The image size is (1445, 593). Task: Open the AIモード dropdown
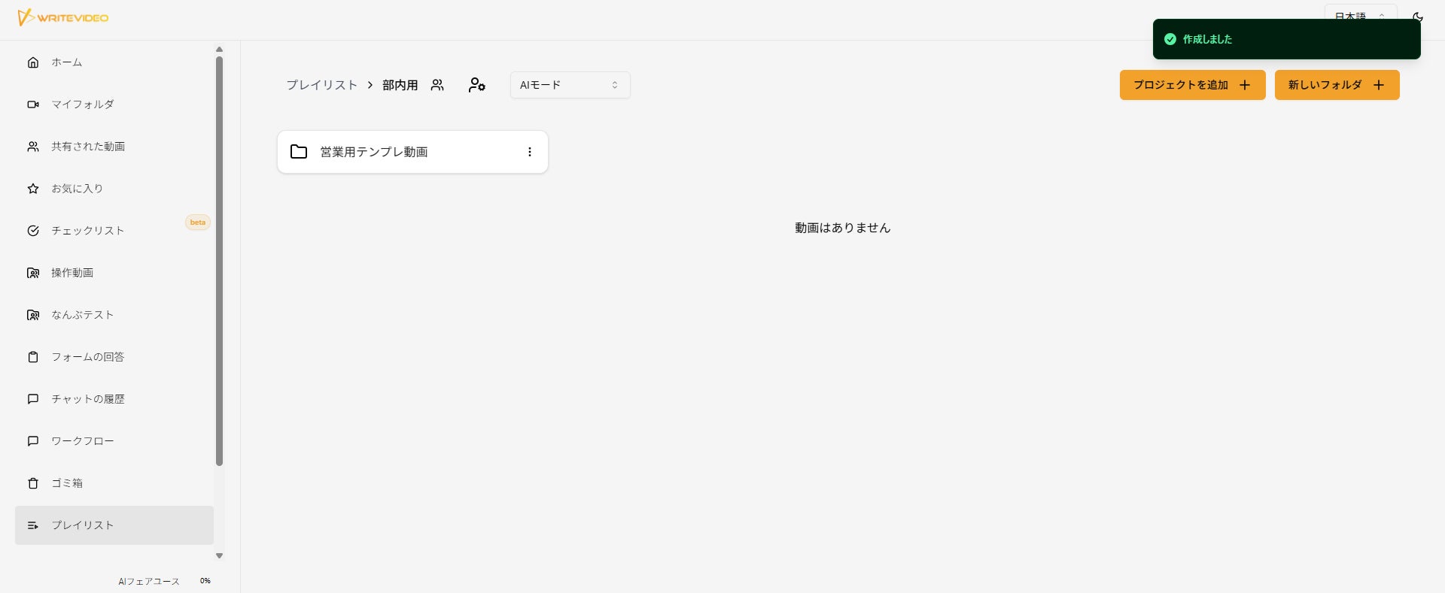(570, 85)
